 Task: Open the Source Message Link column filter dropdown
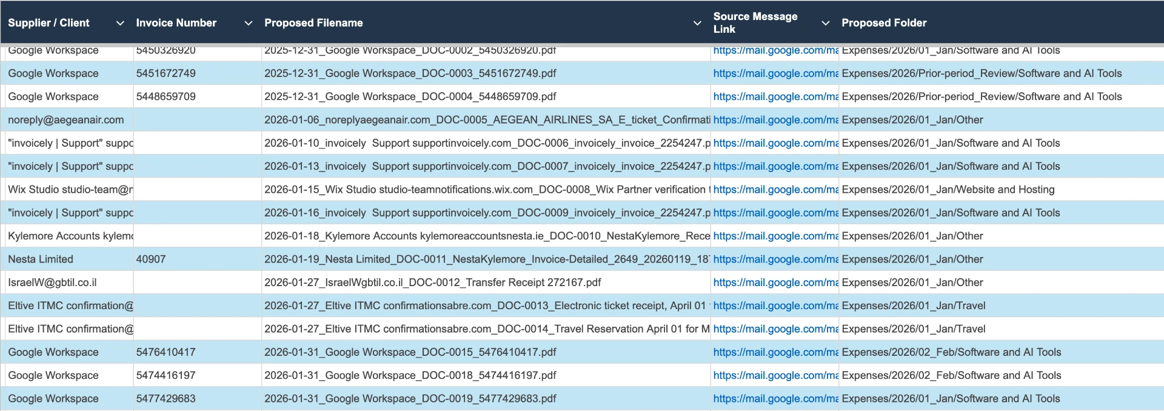click(x=825, y=23)
